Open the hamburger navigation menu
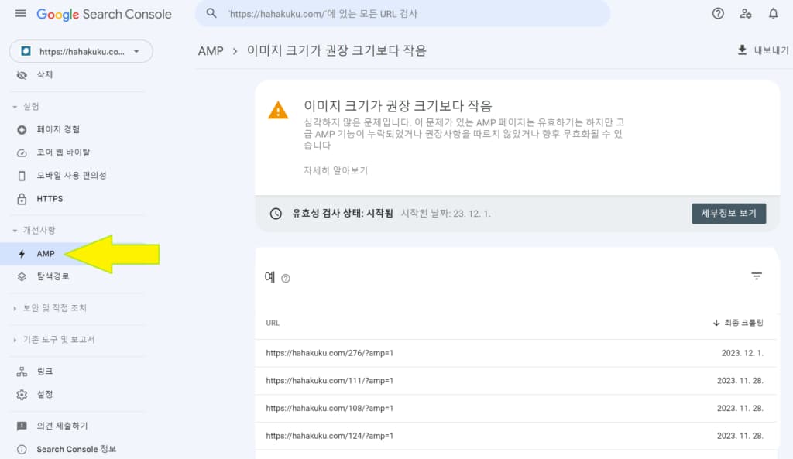This screenshot has height=459, width=793. 21,14
